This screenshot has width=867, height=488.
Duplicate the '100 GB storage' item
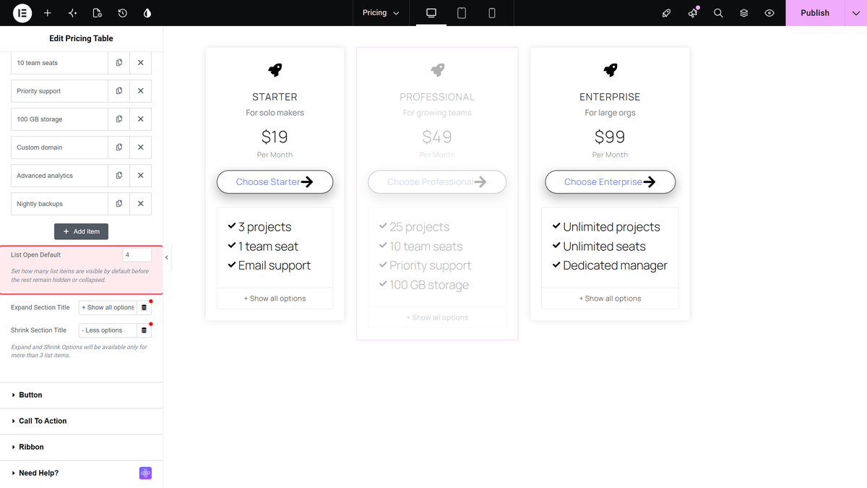click(x=119, y=119)
